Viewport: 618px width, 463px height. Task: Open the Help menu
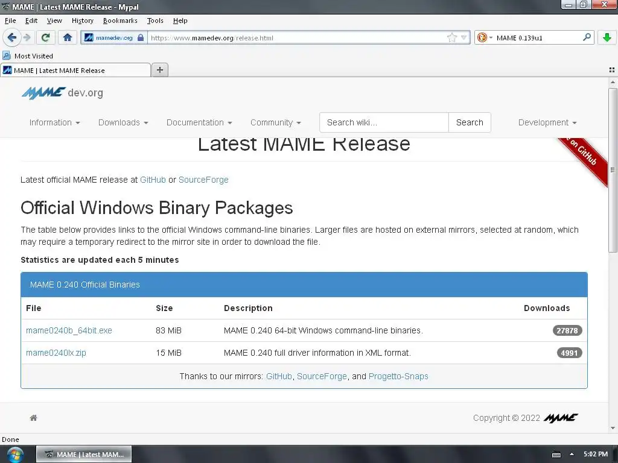pos(180,20)
